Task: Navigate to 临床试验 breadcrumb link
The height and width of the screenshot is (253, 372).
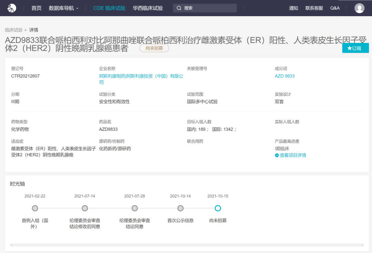Action: coord(14,30)
